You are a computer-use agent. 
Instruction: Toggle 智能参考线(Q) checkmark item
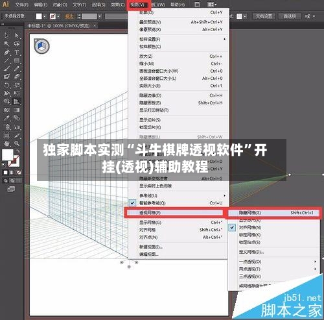click(179, 203)
